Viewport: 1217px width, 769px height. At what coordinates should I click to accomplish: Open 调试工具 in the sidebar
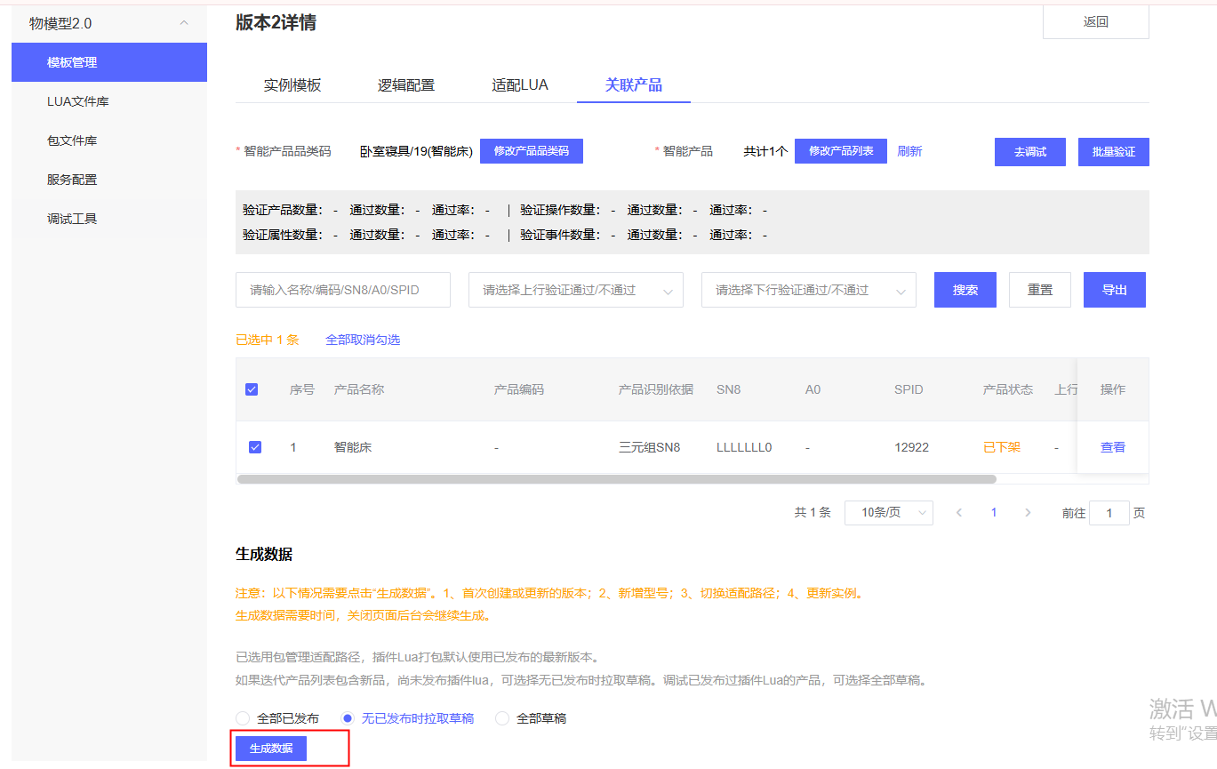109,219
